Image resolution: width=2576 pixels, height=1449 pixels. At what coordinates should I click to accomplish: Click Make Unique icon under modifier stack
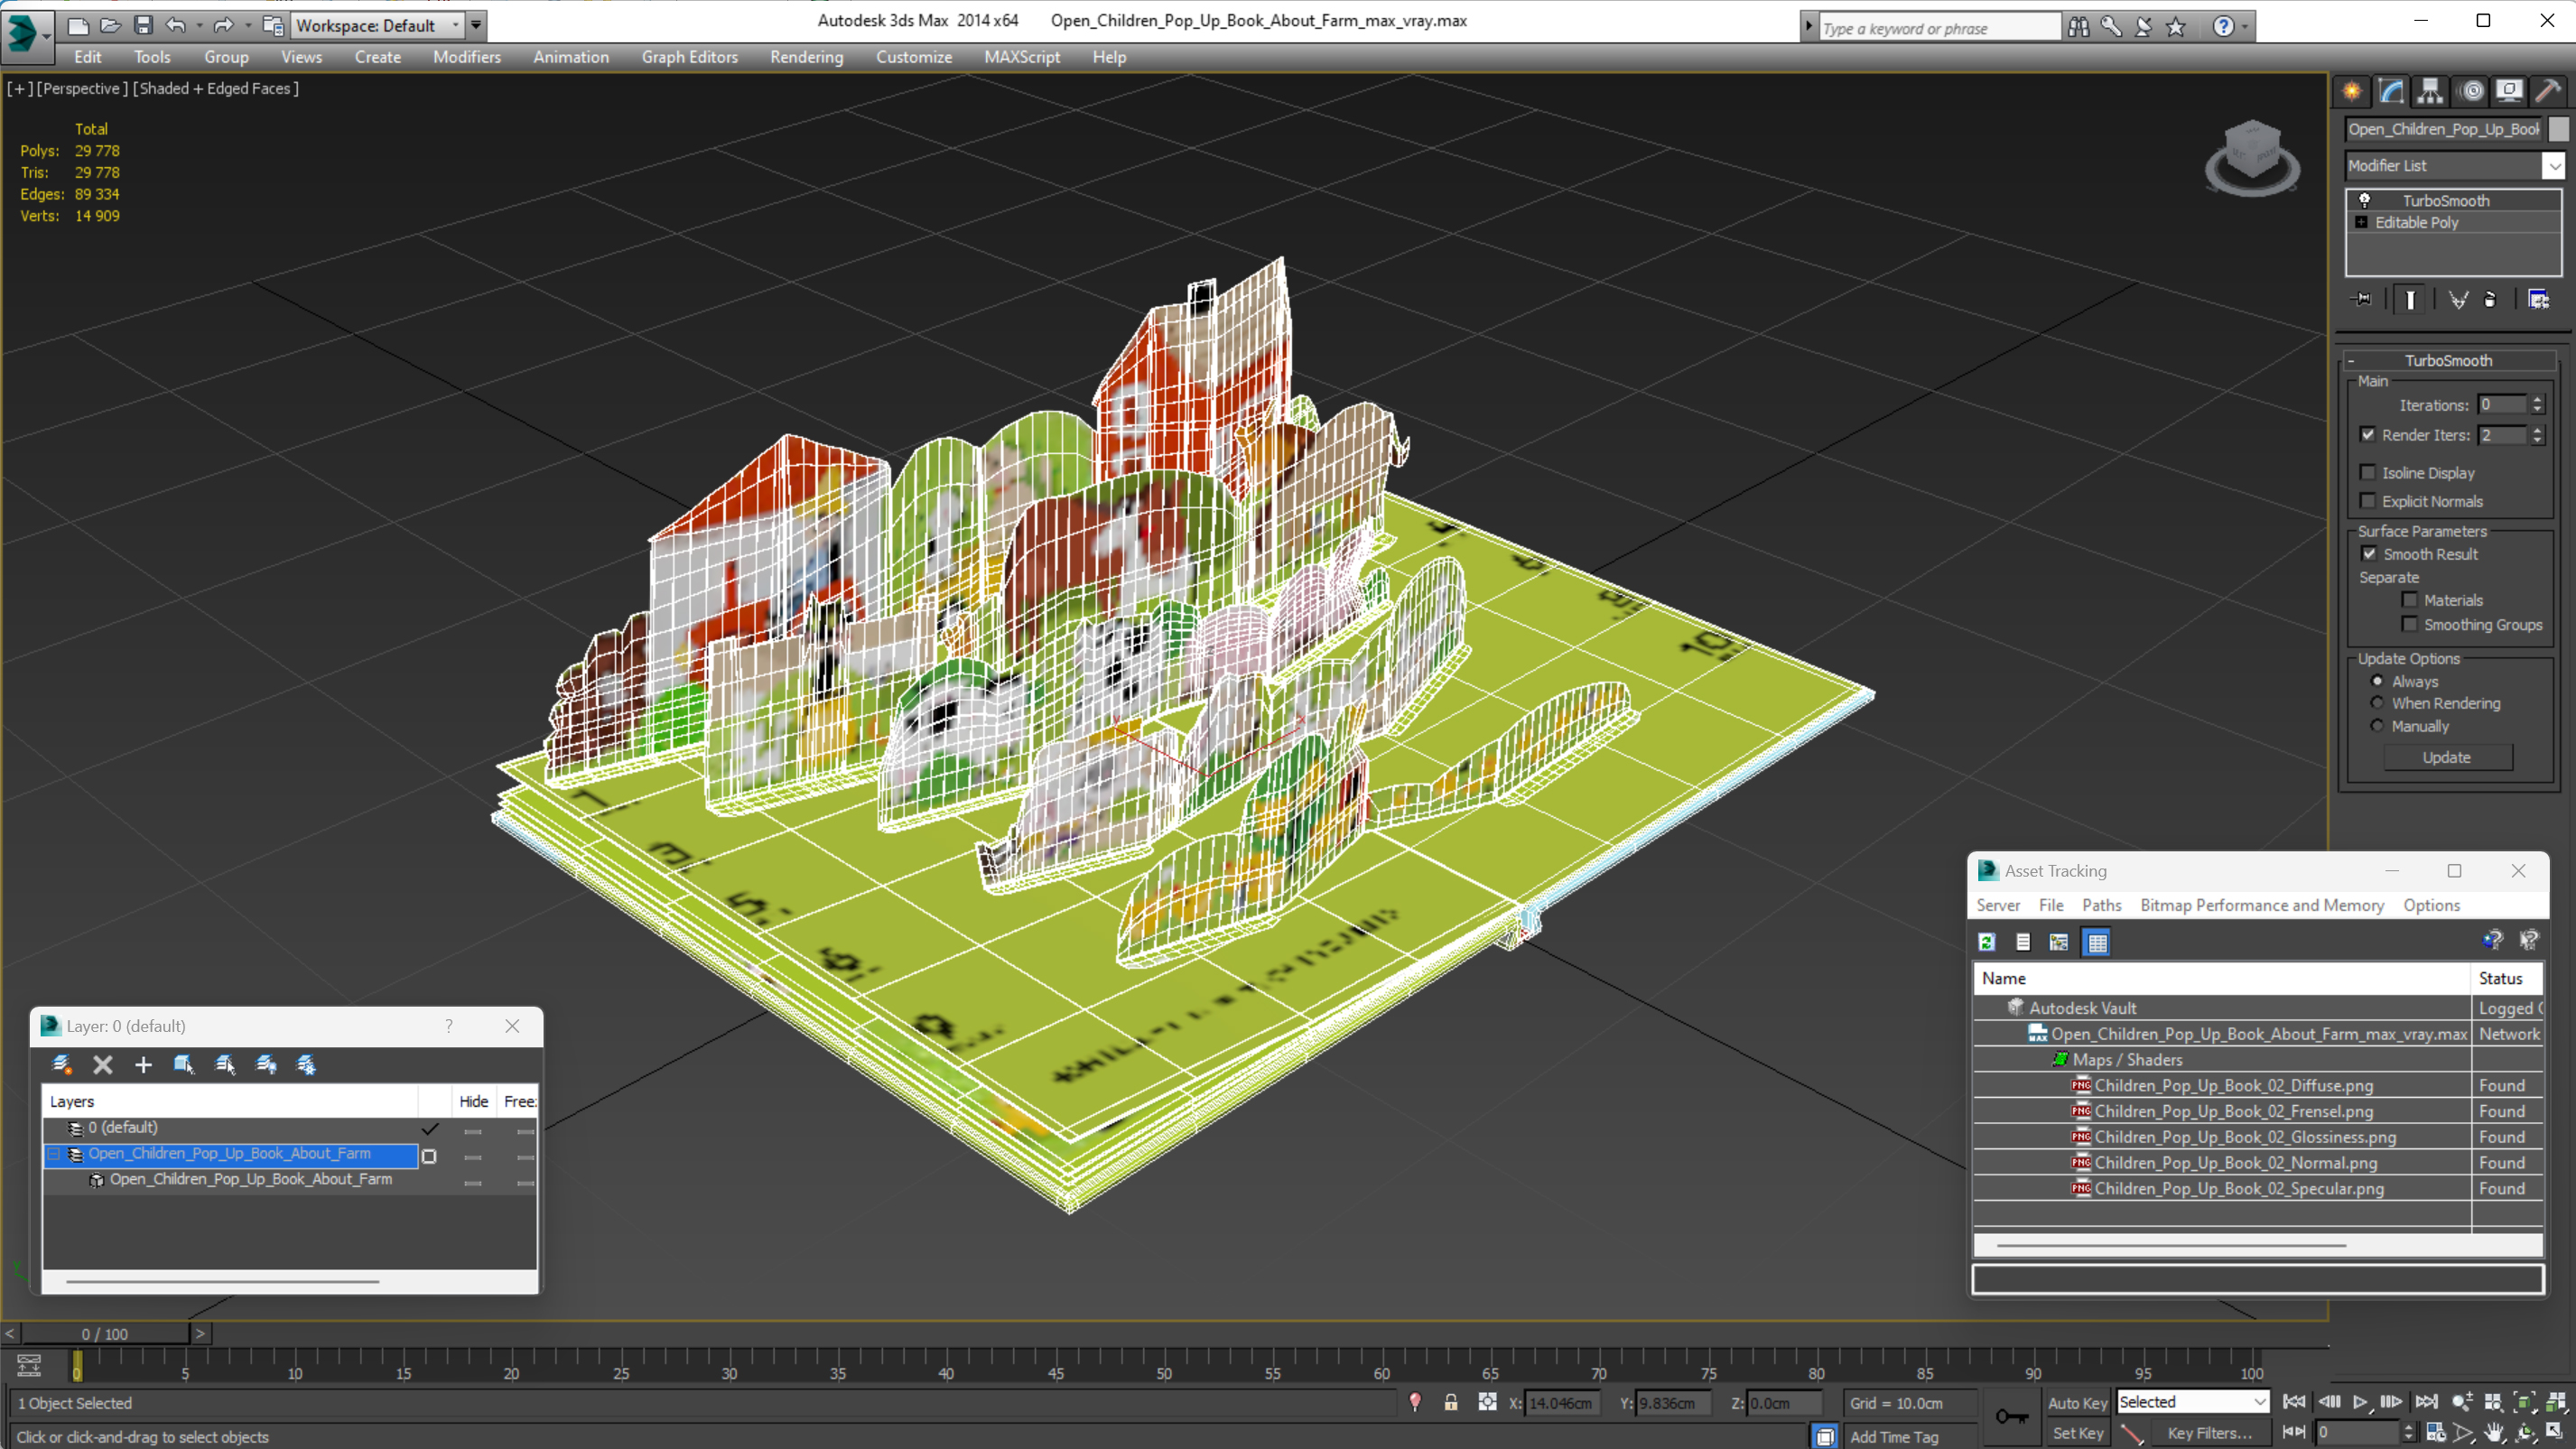(x=2459, y=299)
